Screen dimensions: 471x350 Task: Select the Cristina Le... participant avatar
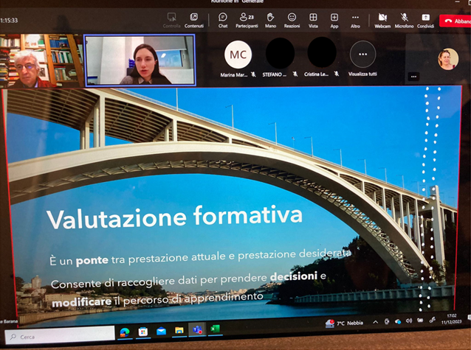(x=322, y=53)
